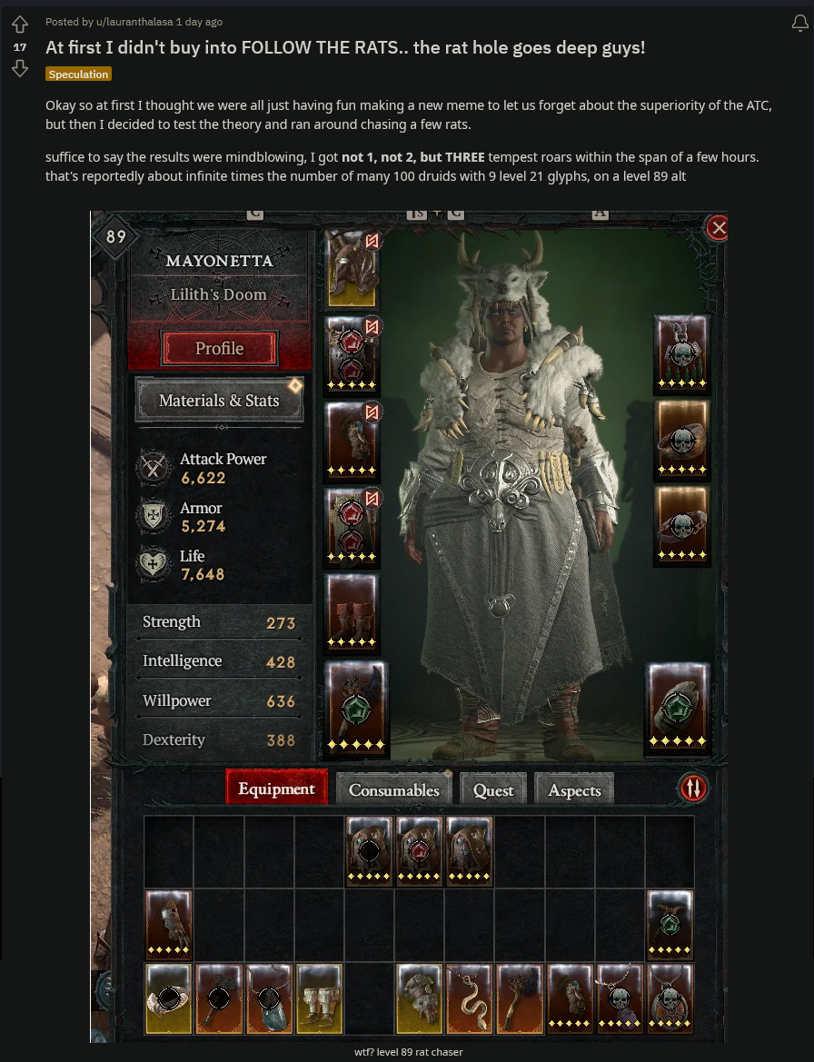Click the Profile button under Mayonetta

coord(220,348)
